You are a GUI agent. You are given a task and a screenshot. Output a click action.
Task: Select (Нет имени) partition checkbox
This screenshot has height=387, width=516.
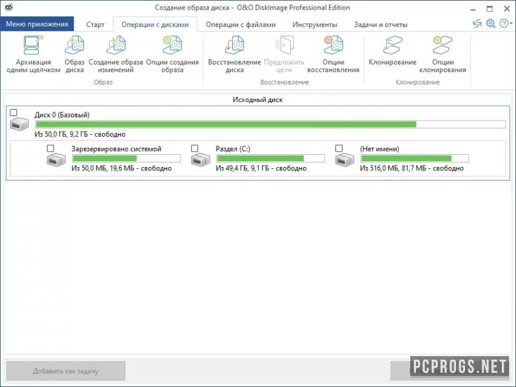[339, 148]
